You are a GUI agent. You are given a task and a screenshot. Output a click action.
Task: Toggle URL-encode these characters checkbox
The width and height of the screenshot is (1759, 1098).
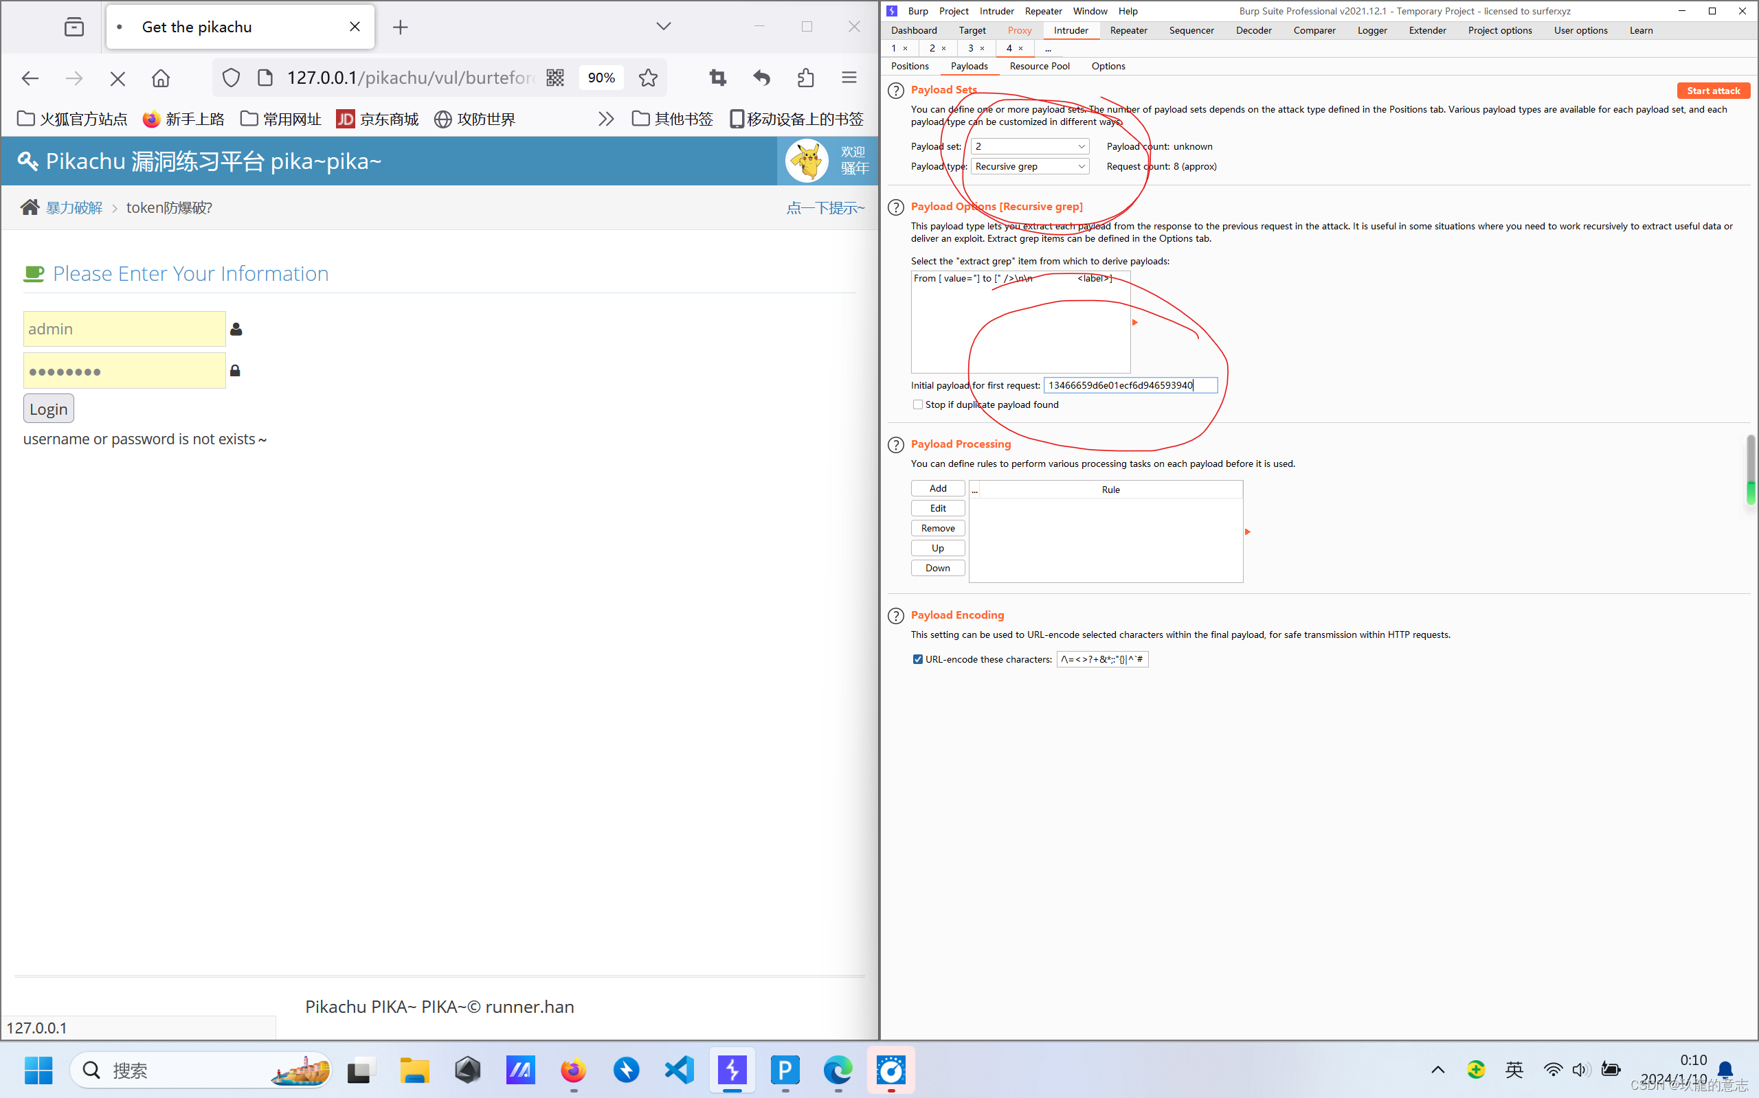click(x=917, y=659)
